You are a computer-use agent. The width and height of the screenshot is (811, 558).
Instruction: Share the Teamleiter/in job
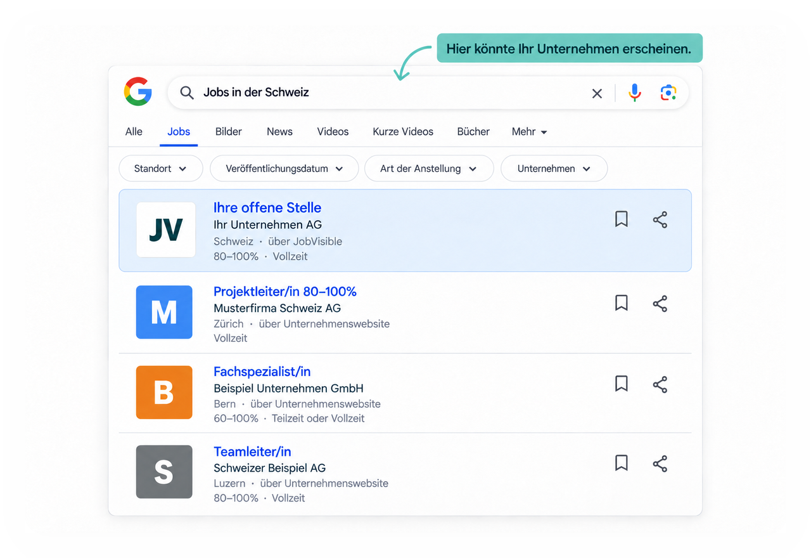[x=660, y=464]
